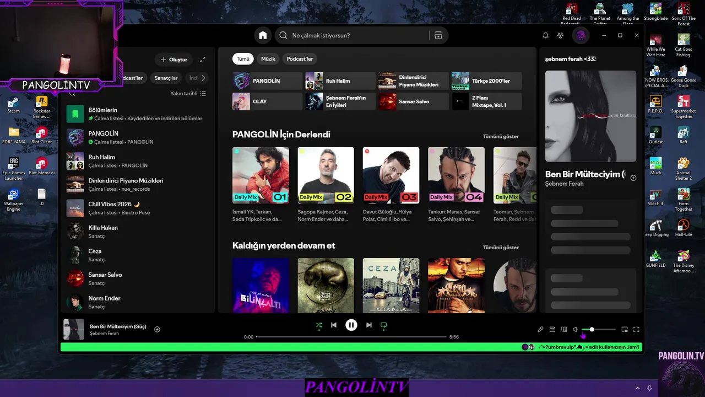Search in library with magnifier icon
Image resolution: width=705 pixels, height=397 pixels.
point(72,94)
